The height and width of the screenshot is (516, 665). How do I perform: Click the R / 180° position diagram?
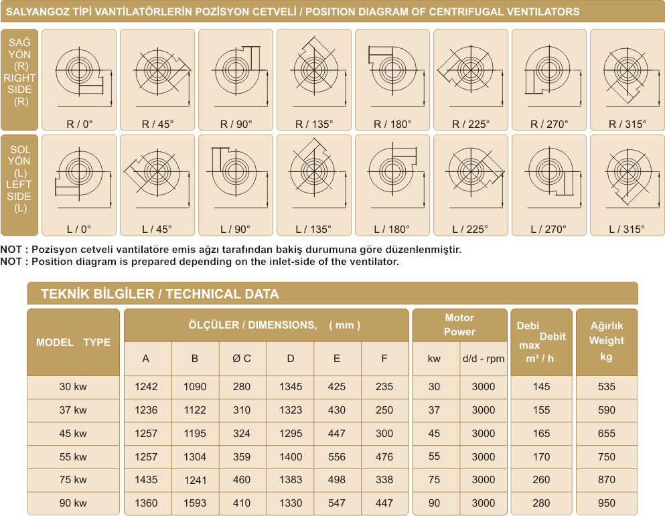point(393,80)
